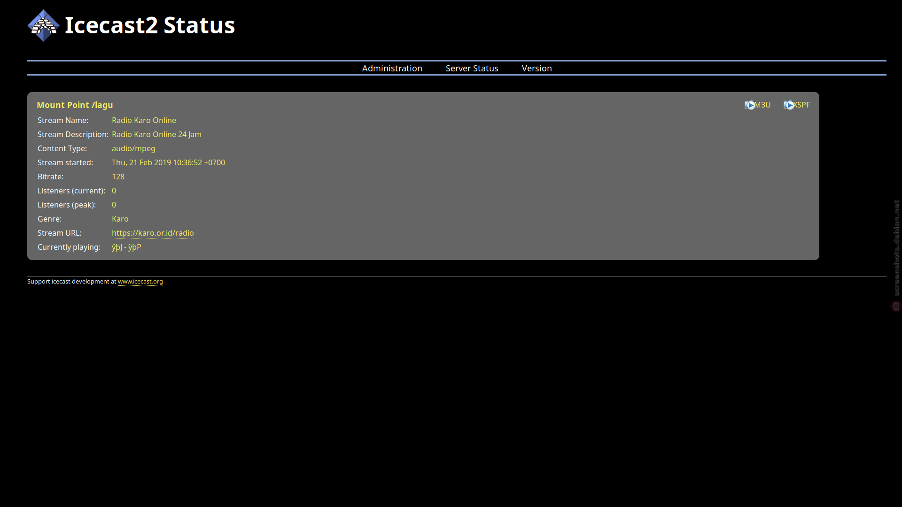The image size is (902, 507).
Task: Click the Stream started label
Action: coord(65,162)
